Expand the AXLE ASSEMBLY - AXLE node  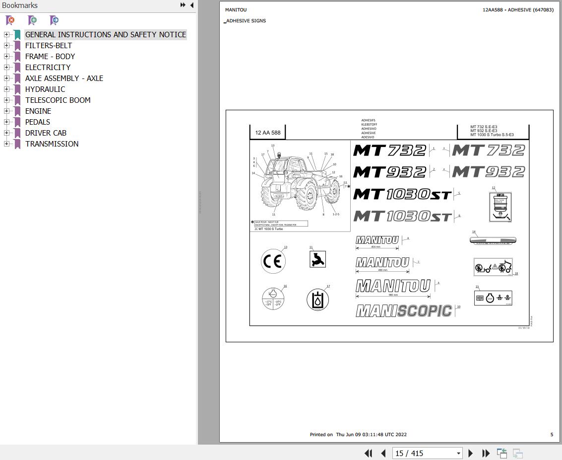tap(6, 78)
